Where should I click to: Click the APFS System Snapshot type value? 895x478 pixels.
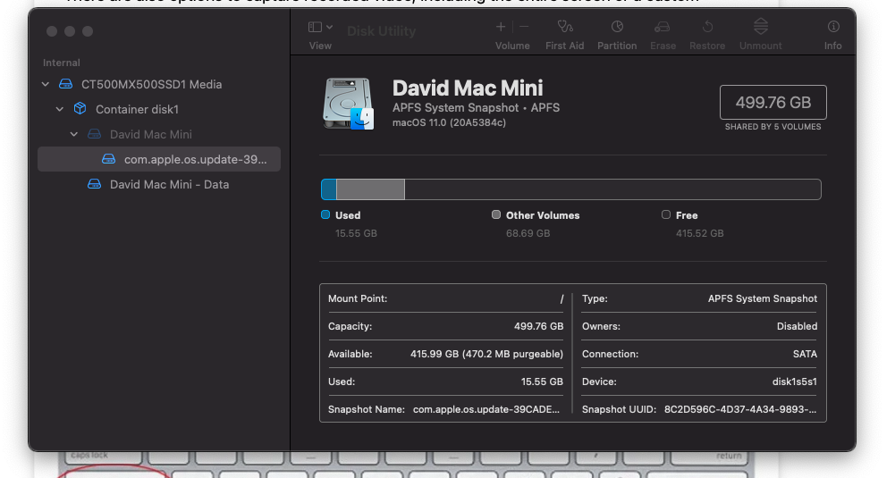point(763,299)
